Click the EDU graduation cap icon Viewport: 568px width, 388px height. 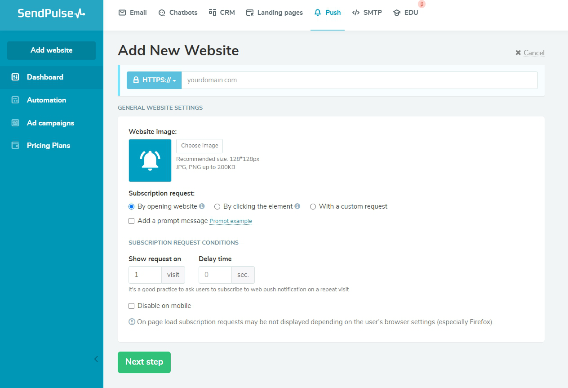(396, 13)
